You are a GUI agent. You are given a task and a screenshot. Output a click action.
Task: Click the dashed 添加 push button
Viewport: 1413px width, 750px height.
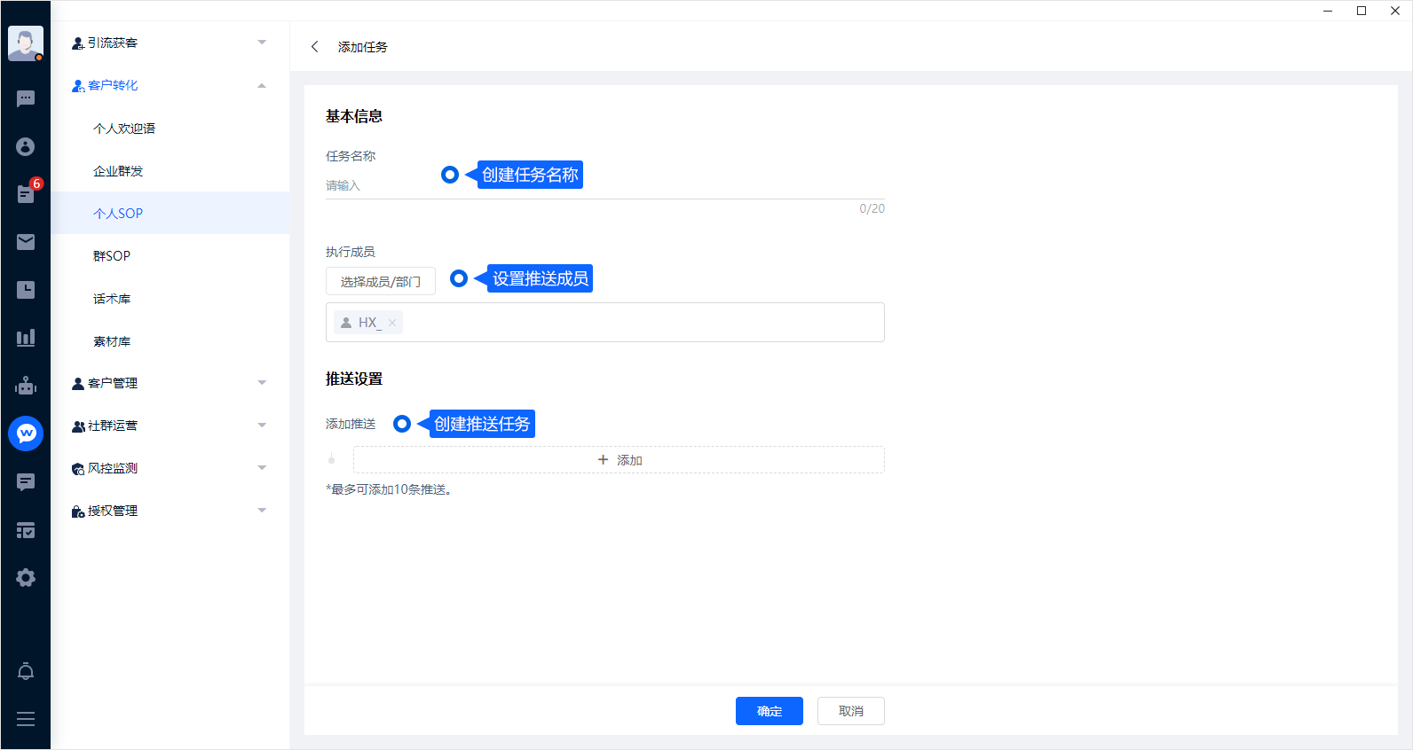(619, 460)
